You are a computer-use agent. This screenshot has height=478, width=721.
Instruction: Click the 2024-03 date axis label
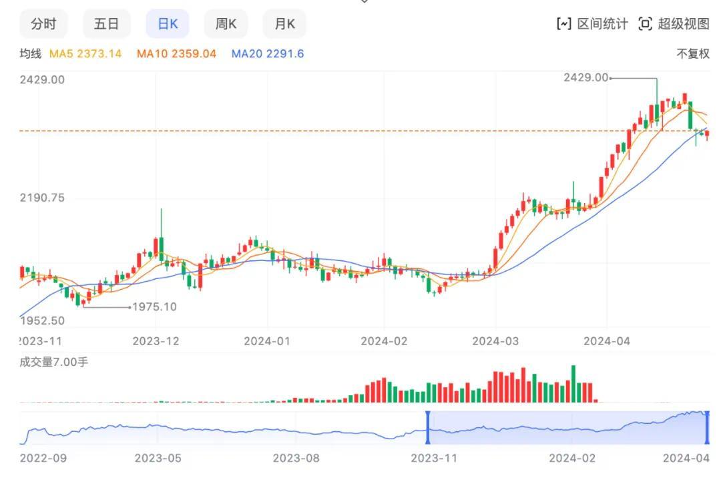click(495, 340)
